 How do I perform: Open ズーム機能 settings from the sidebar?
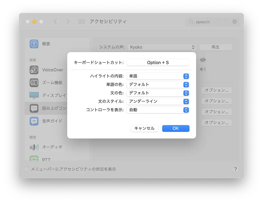[x=34, y=82]
